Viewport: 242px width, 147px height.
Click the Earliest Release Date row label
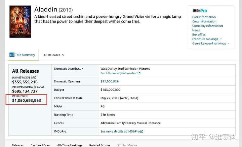68,98
